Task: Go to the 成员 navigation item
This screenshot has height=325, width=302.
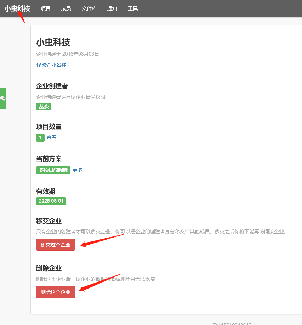Action: tap(66, 8)
